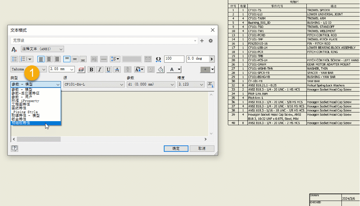Open the source dropdown CF101-SA-L

point(94,84)
